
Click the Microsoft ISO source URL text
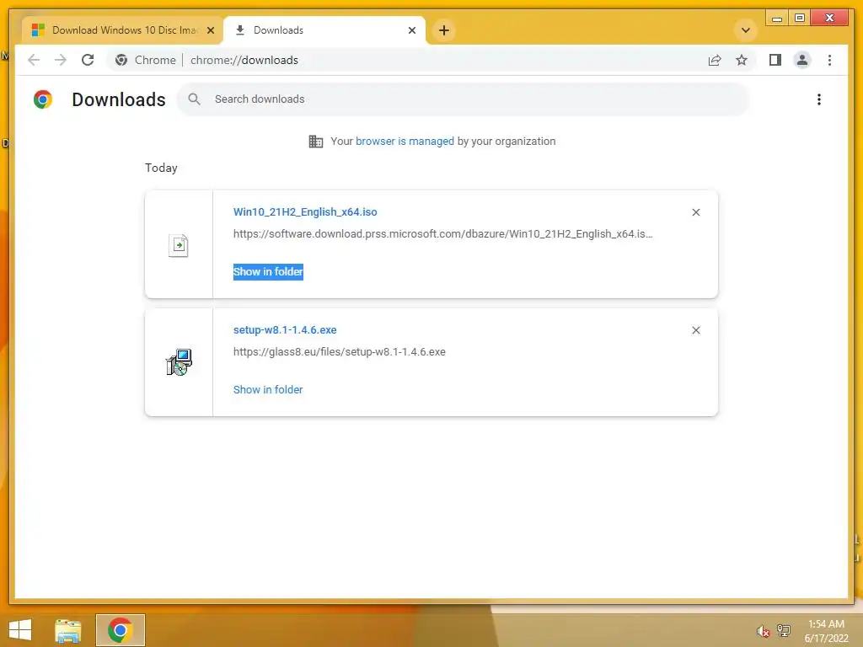[442, 234]
